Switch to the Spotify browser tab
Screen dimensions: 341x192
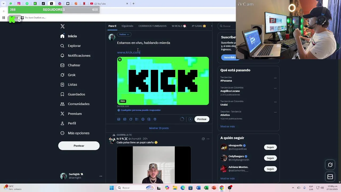[27, 3]
